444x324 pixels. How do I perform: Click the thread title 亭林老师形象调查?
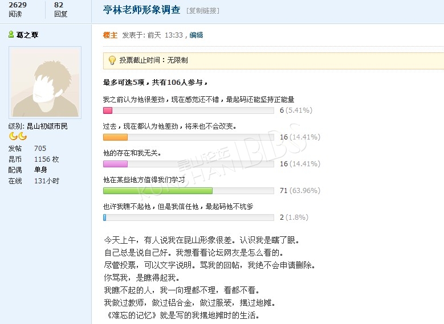141,10
